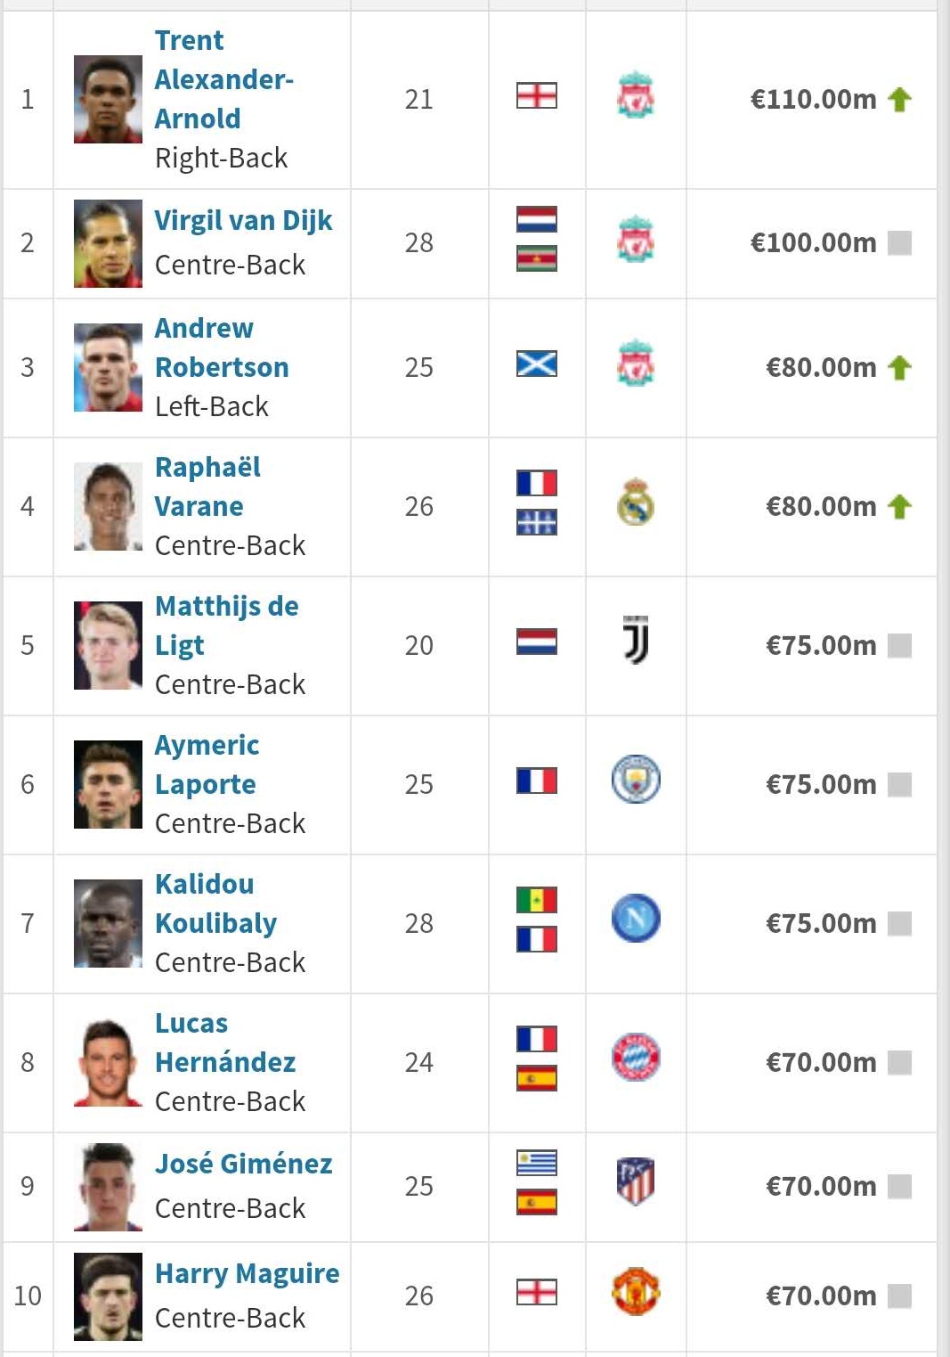The height and width of the screenshot is (1357, 950).
Task: Click the €110.00m market value
Action: (x=813, y=99)
